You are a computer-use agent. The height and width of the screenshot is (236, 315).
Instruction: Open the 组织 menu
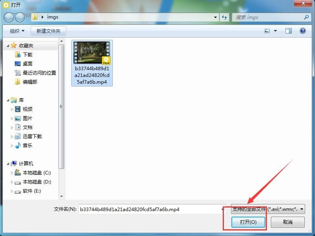[x=17, y=31]
